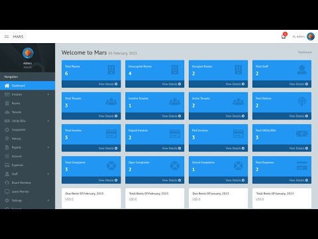Click lifebuoy icon on Total Complaints card
Image resolution: width=318 pixels, height=239 pixels.
coord(111,165)
